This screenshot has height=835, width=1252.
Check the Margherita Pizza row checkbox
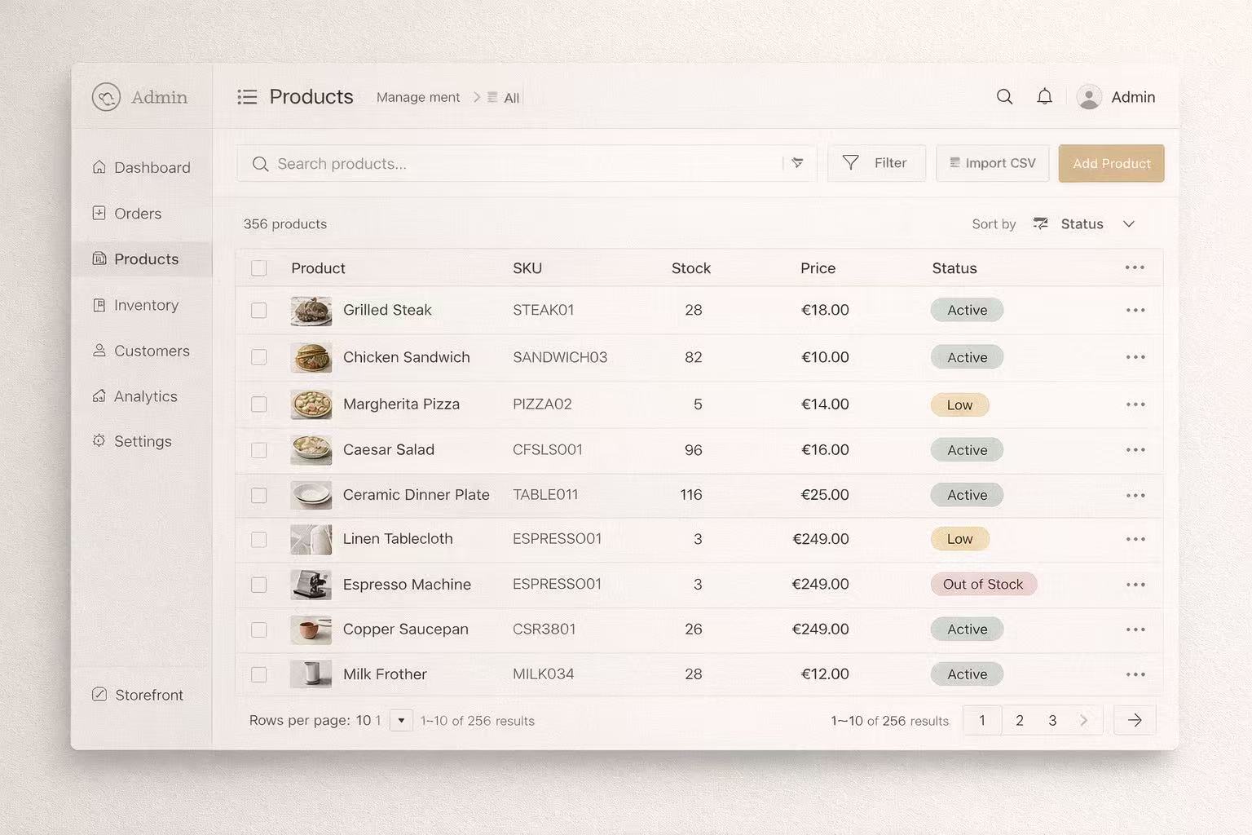pyautogui.click(x=258, y=404)
